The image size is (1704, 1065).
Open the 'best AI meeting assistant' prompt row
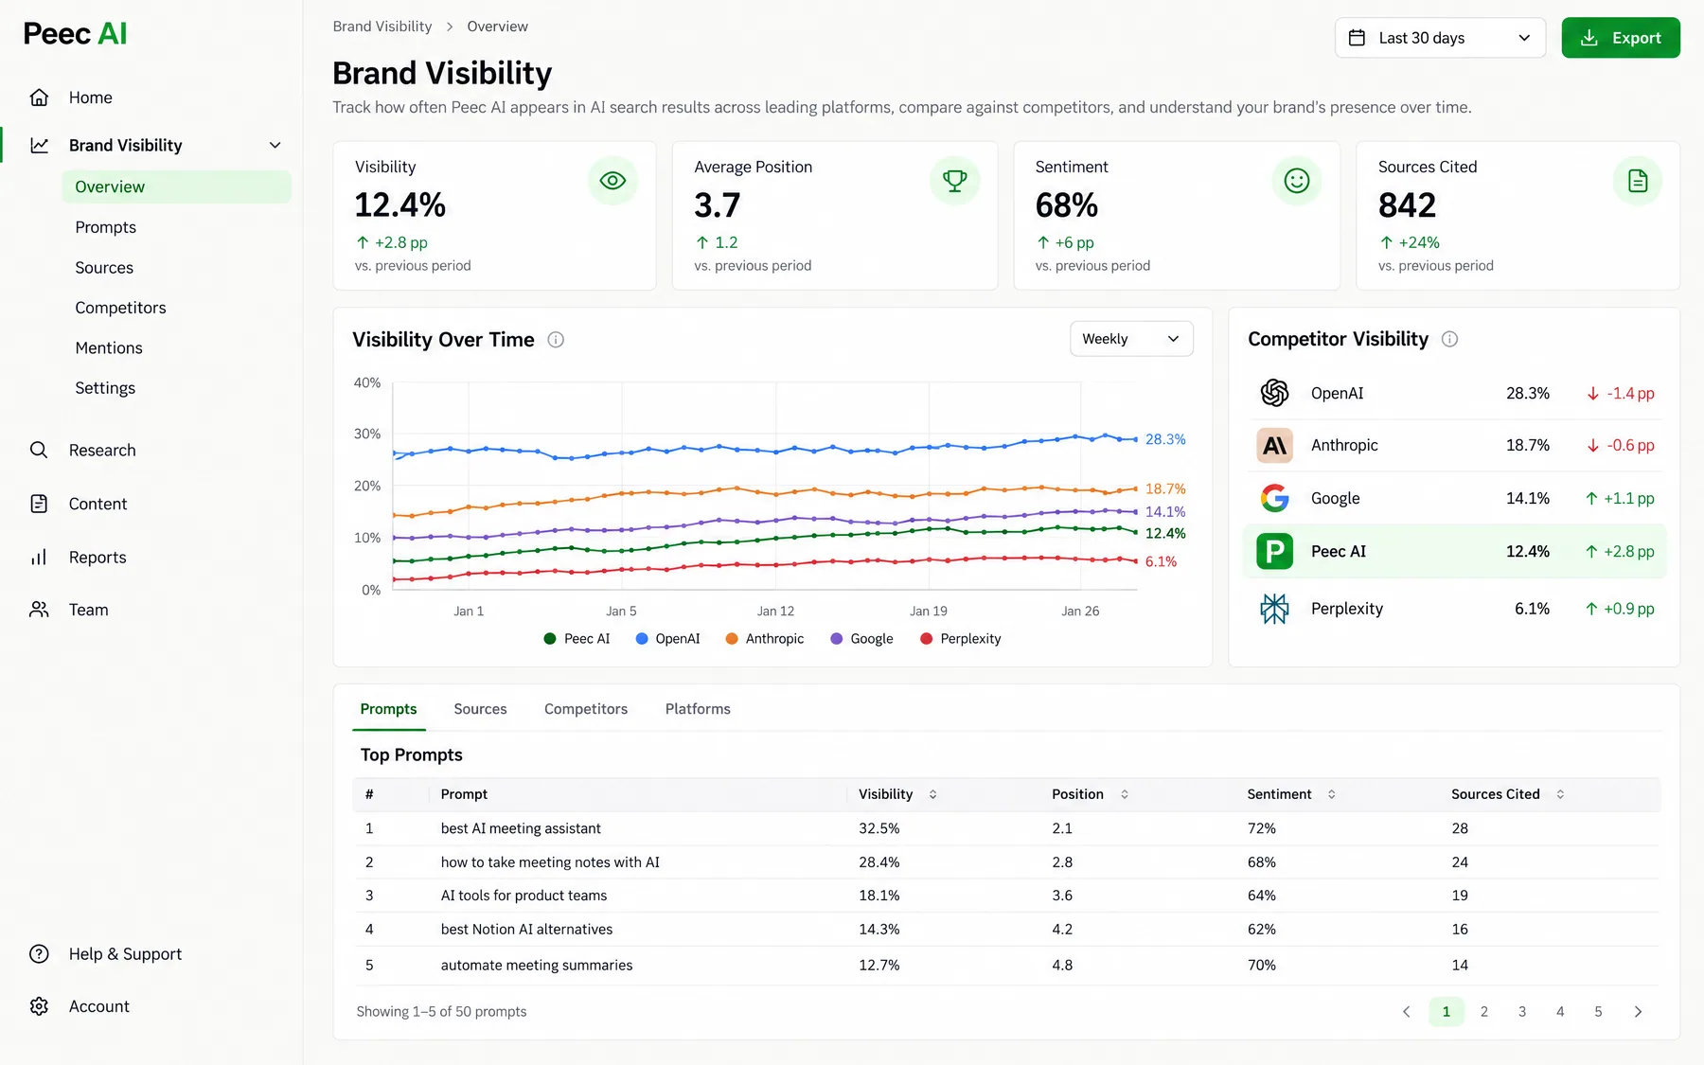click(x=1006, y=828)
